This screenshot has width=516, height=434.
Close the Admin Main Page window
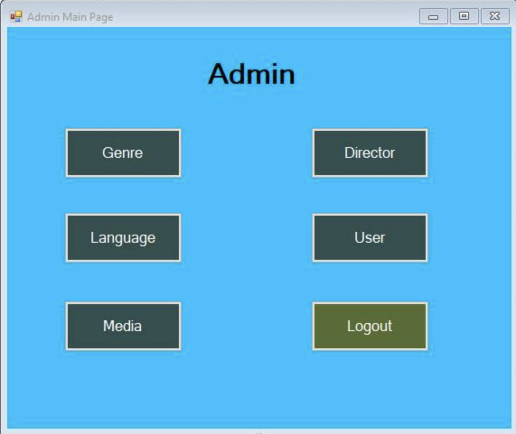tap(495, 17)
